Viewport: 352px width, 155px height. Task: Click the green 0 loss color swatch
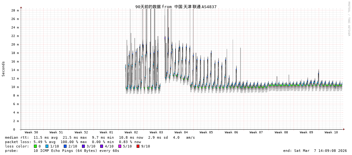point(35,146)
